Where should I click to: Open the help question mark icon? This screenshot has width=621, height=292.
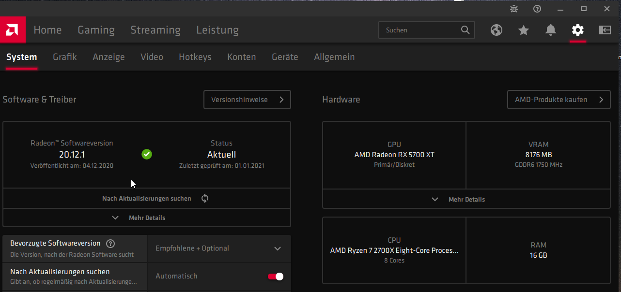[537, 9]
